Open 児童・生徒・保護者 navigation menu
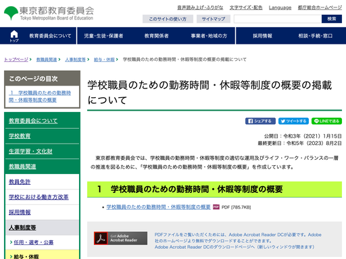This screenshot has height=259, width=346. 103,36
